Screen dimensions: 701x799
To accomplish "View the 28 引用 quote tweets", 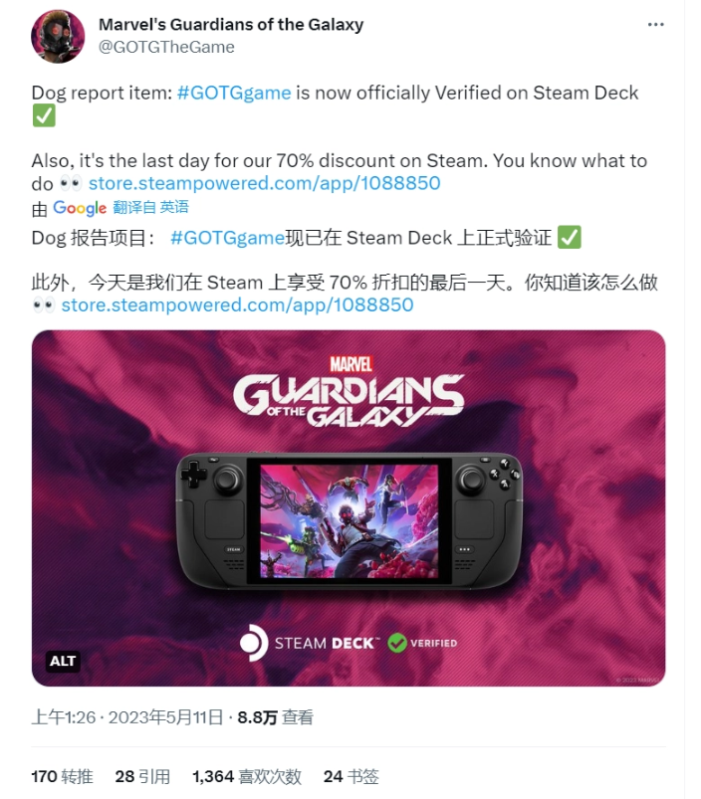I will 142,776.
